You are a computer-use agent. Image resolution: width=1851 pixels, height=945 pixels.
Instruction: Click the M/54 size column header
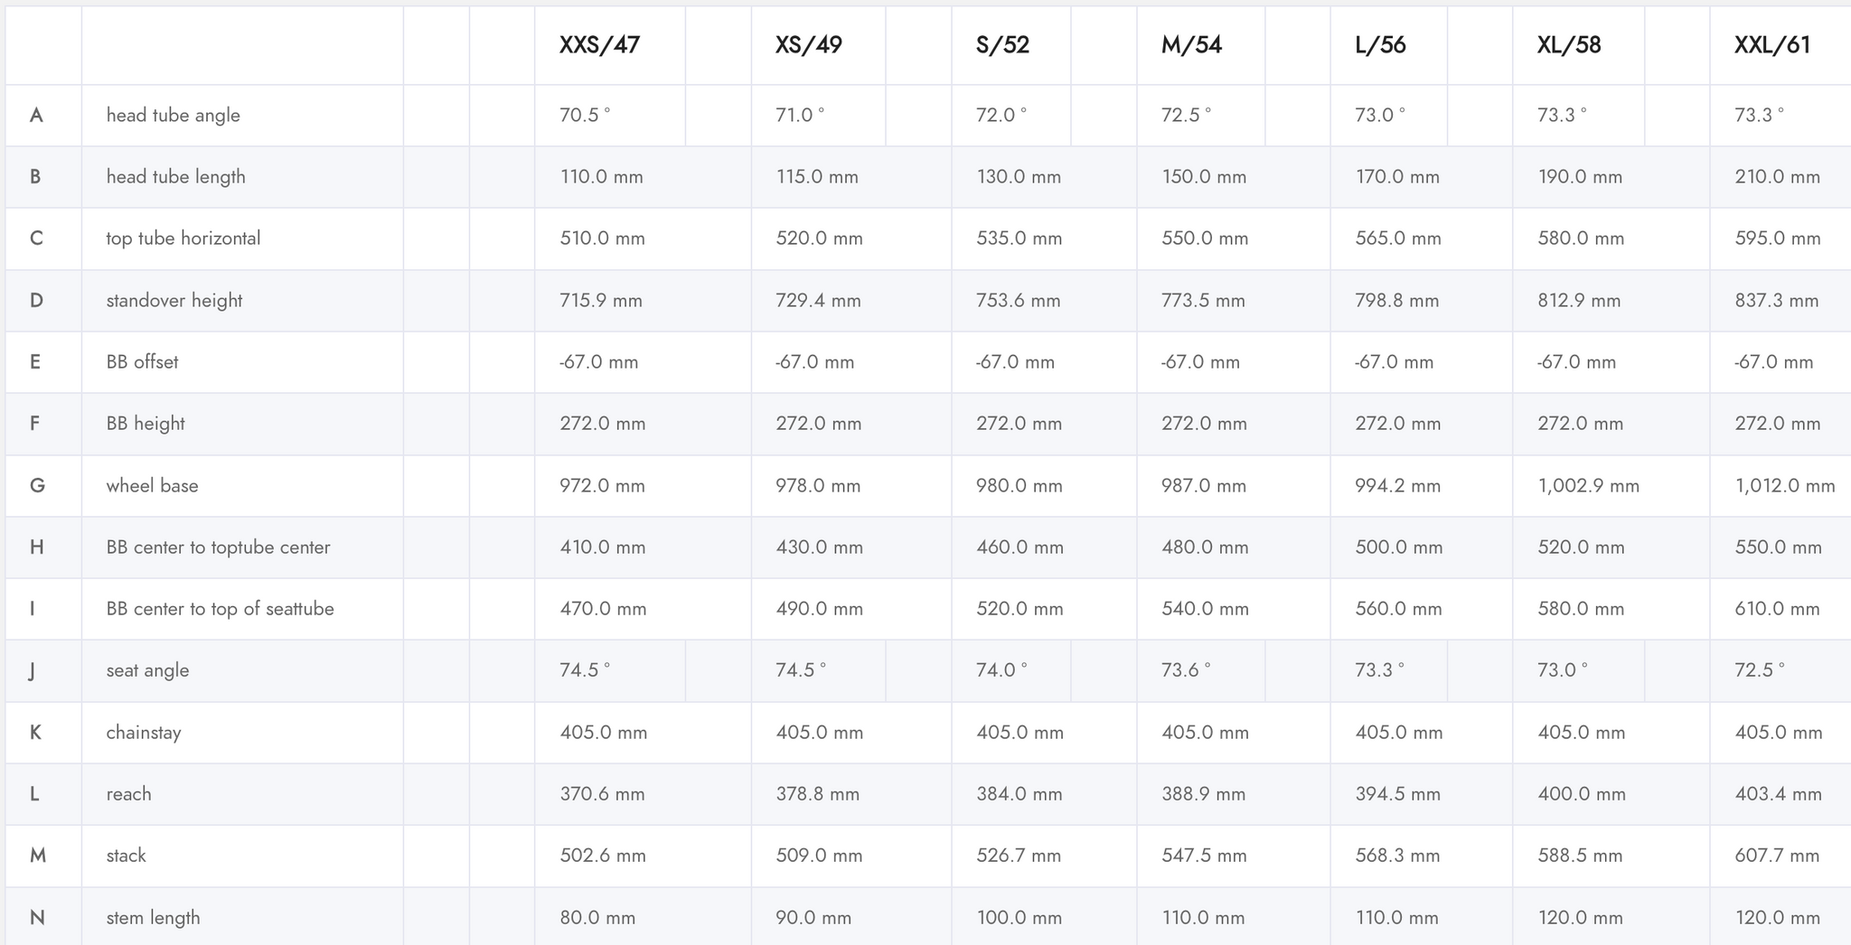(1191, 45)
